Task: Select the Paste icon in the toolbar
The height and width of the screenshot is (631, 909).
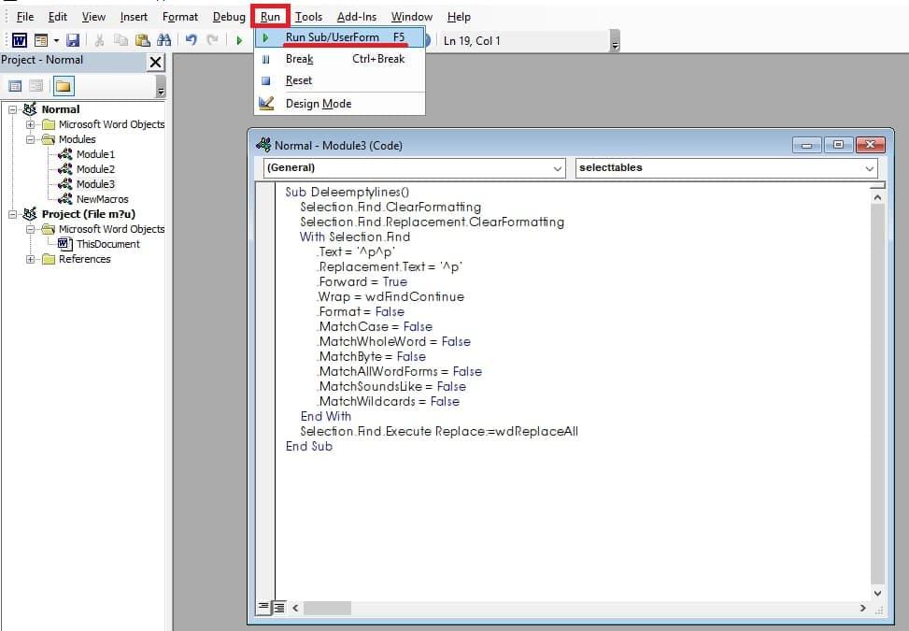Action: pos(140,39)
